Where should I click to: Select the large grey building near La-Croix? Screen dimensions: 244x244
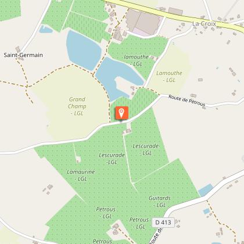[143, 22]
